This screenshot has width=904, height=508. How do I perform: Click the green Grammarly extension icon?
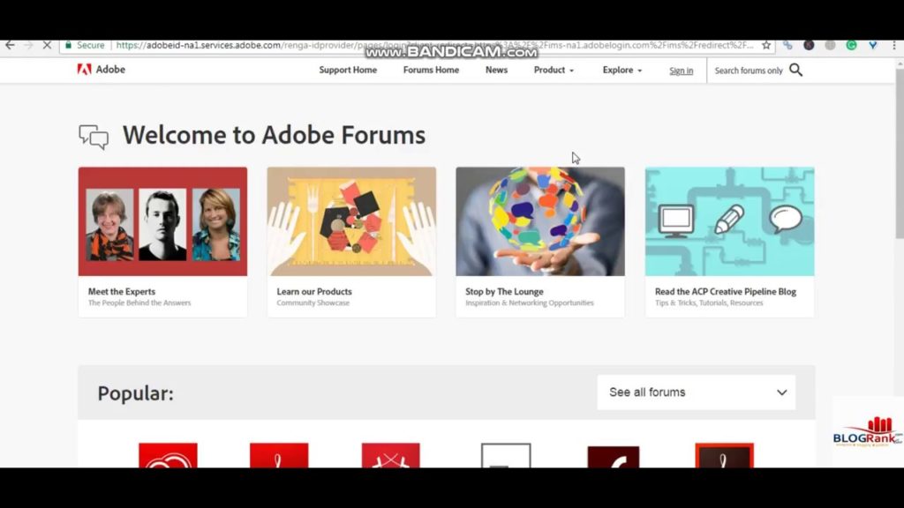click(x=852, y=45)
